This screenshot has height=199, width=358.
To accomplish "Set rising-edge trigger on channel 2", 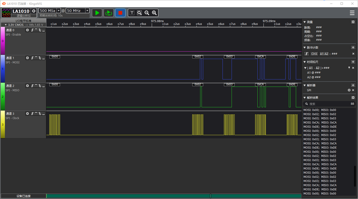I will [x=32, y=86].
